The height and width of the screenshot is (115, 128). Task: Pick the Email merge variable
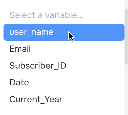(x=64, y=49)
